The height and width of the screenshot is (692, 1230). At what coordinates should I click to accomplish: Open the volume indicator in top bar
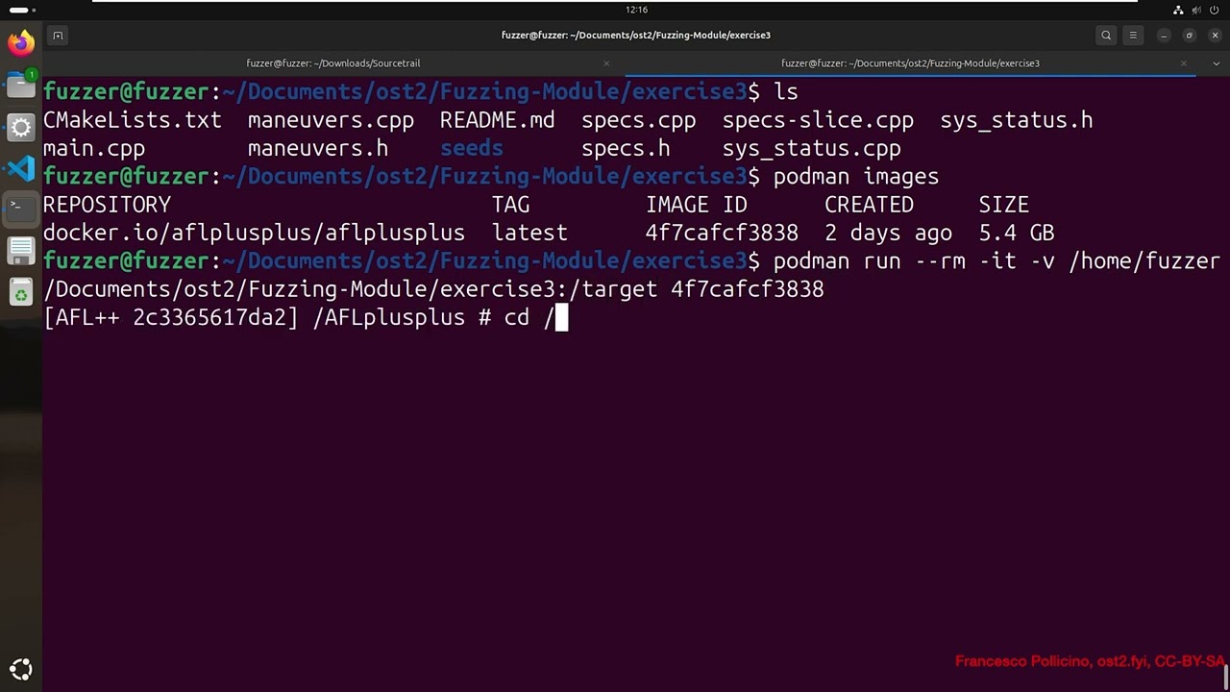1196,10
